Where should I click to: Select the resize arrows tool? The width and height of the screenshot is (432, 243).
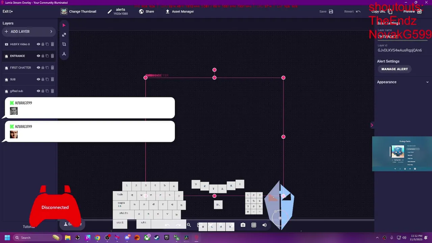pyautogui.click(x=64, y=35)
